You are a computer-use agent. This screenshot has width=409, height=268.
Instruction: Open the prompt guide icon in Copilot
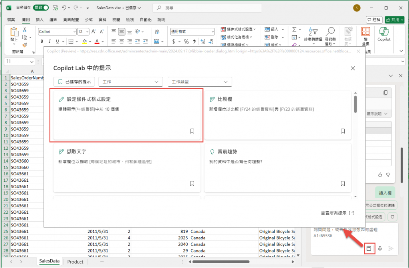(x=369, y=248)
